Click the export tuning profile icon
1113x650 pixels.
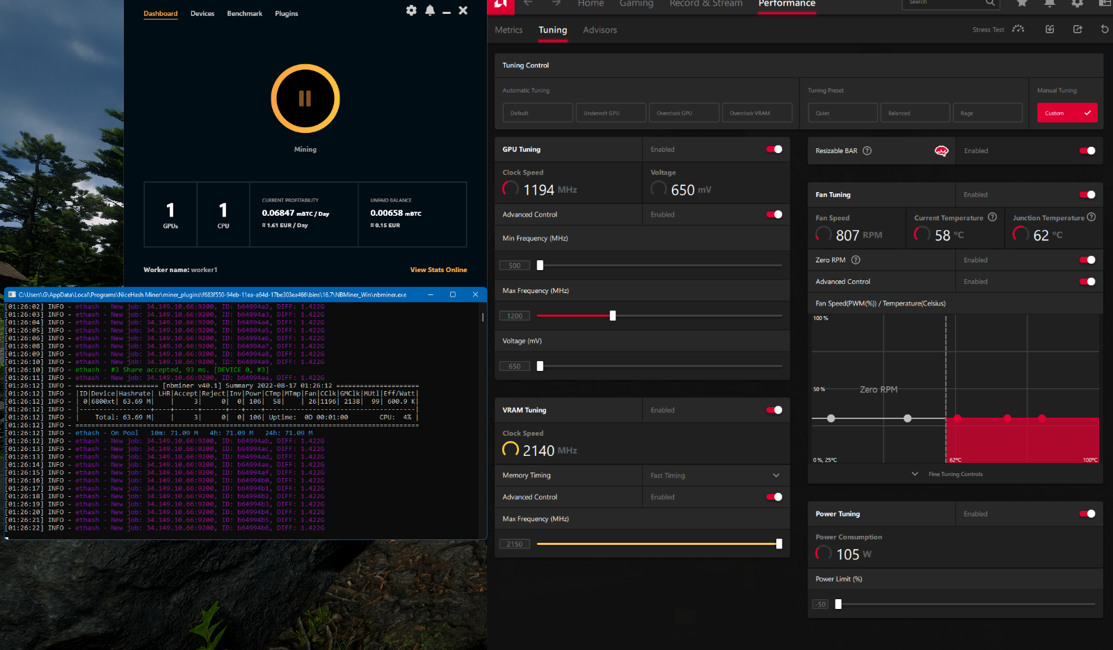(1078, 29)
